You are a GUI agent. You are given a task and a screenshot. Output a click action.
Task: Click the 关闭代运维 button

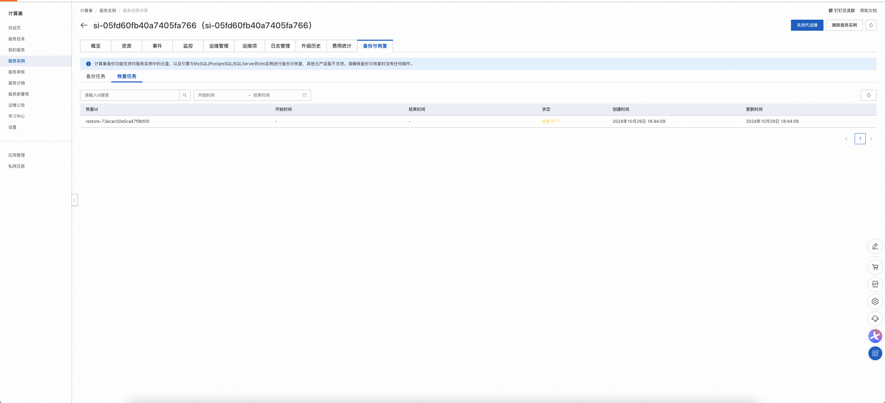(807, 25)
